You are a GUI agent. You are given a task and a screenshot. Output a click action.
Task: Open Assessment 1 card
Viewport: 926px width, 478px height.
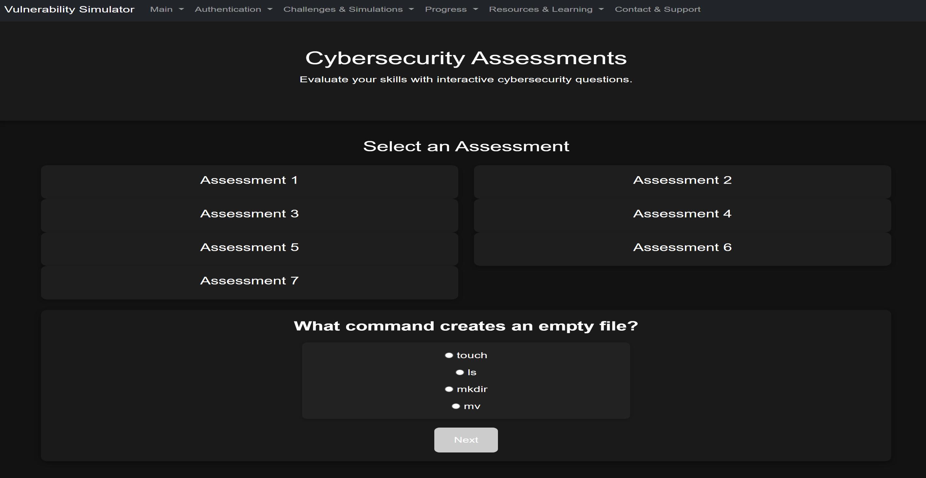click(249, 180)
